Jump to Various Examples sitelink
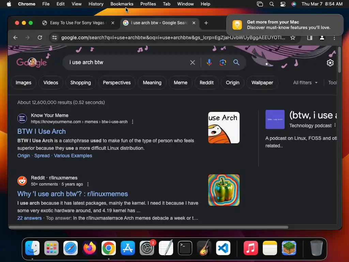The width and height of the screenshot is (349, 262). pyautogui.click(x=73, y=156)
